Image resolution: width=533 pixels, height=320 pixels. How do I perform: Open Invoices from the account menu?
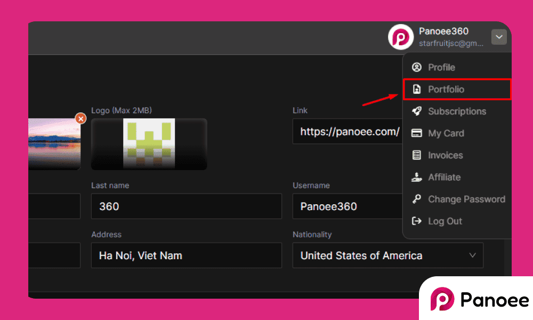[x=445, y=155]
